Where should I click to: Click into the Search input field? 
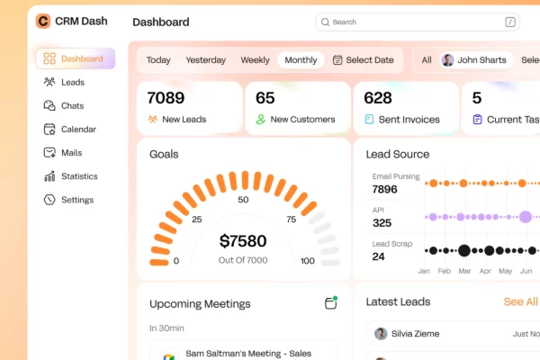coord(414,22)
